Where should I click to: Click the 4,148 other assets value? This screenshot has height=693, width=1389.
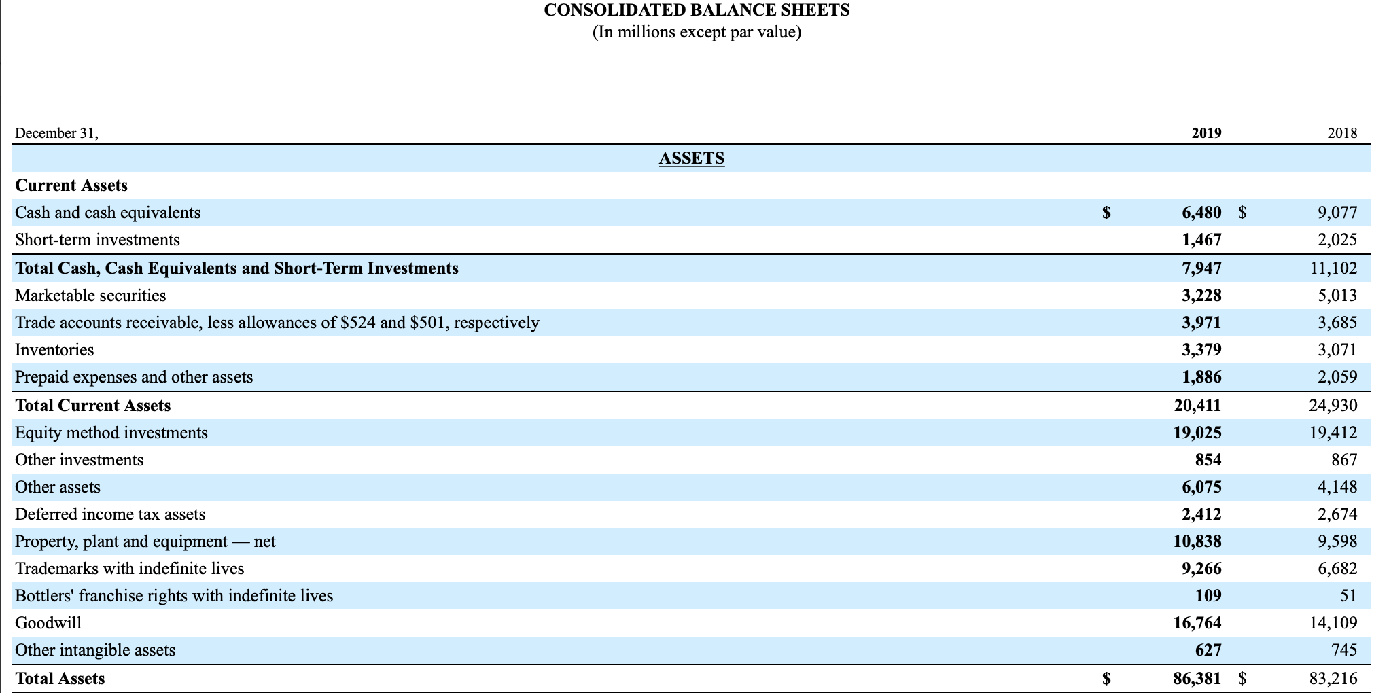pos(1337,487)
